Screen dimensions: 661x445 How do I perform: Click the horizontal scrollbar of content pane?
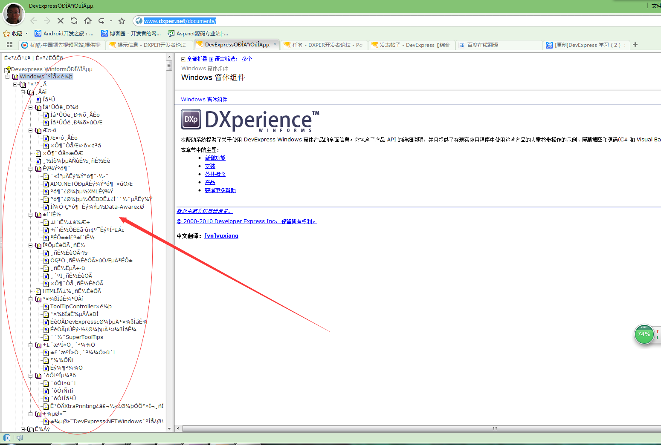point(421,428)
